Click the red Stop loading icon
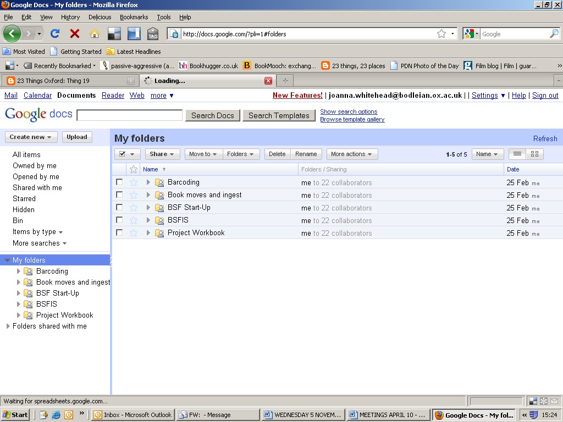This screenshot has width=563, height=422. coord(75,34)
